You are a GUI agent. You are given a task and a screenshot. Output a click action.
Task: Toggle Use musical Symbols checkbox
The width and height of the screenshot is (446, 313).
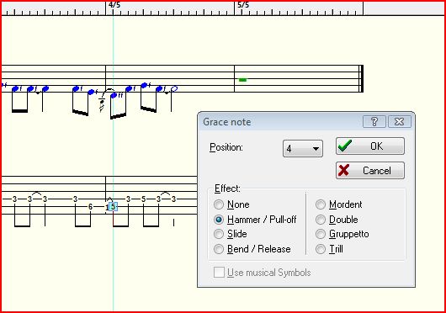[219, 273]
